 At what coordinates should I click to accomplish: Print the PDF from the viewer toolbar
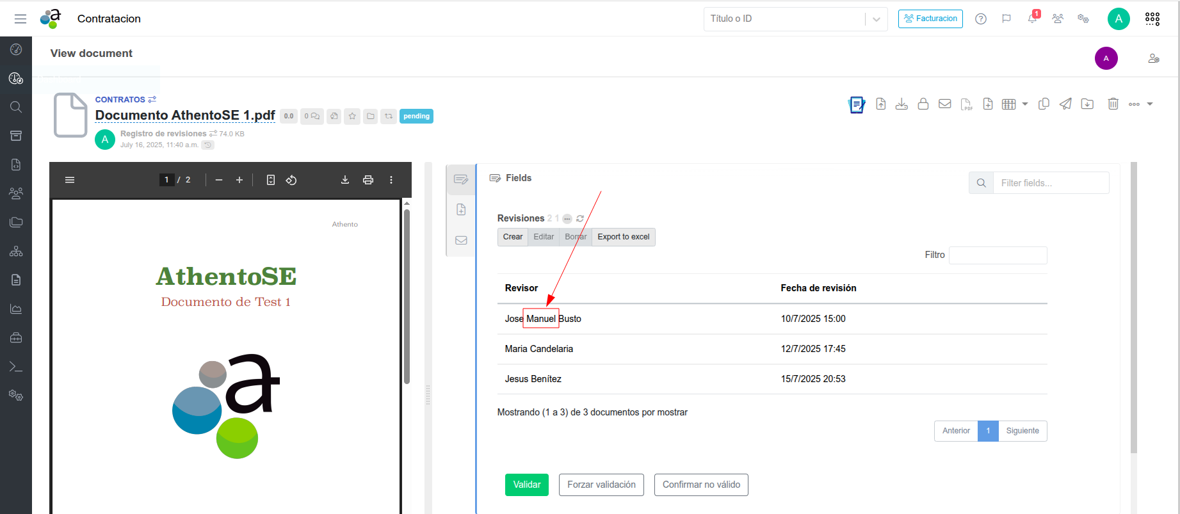point(368,180)
